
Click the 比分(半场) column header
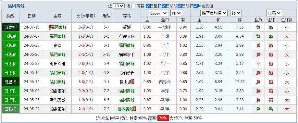tap(86, 16)
